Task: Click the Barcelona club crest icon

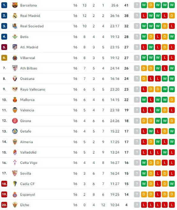Action: pyautogui.click(x=15, y=5)
